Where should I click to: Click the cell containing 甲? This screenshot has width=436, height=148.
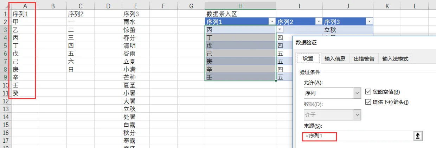click(25, 22)
